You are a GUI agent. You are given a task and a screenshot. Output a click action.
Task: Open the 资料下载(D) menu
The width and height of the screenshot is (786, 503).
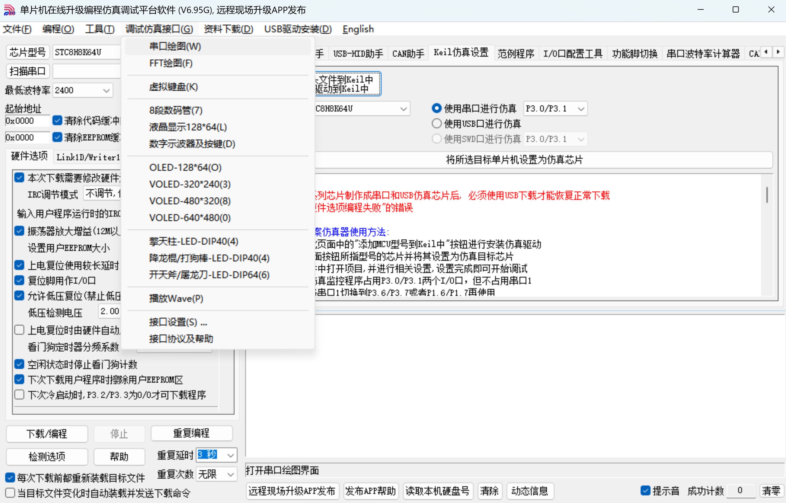point(228,29)
